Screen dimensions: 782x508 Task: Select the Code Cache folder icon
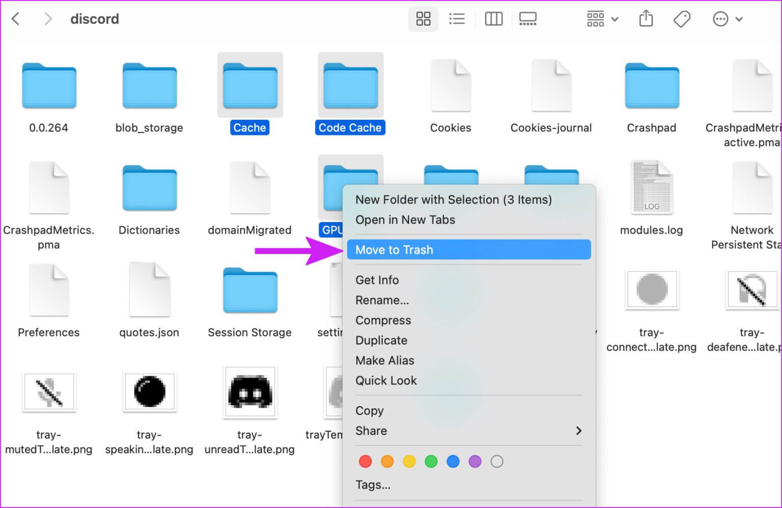[x=350, y=86]
